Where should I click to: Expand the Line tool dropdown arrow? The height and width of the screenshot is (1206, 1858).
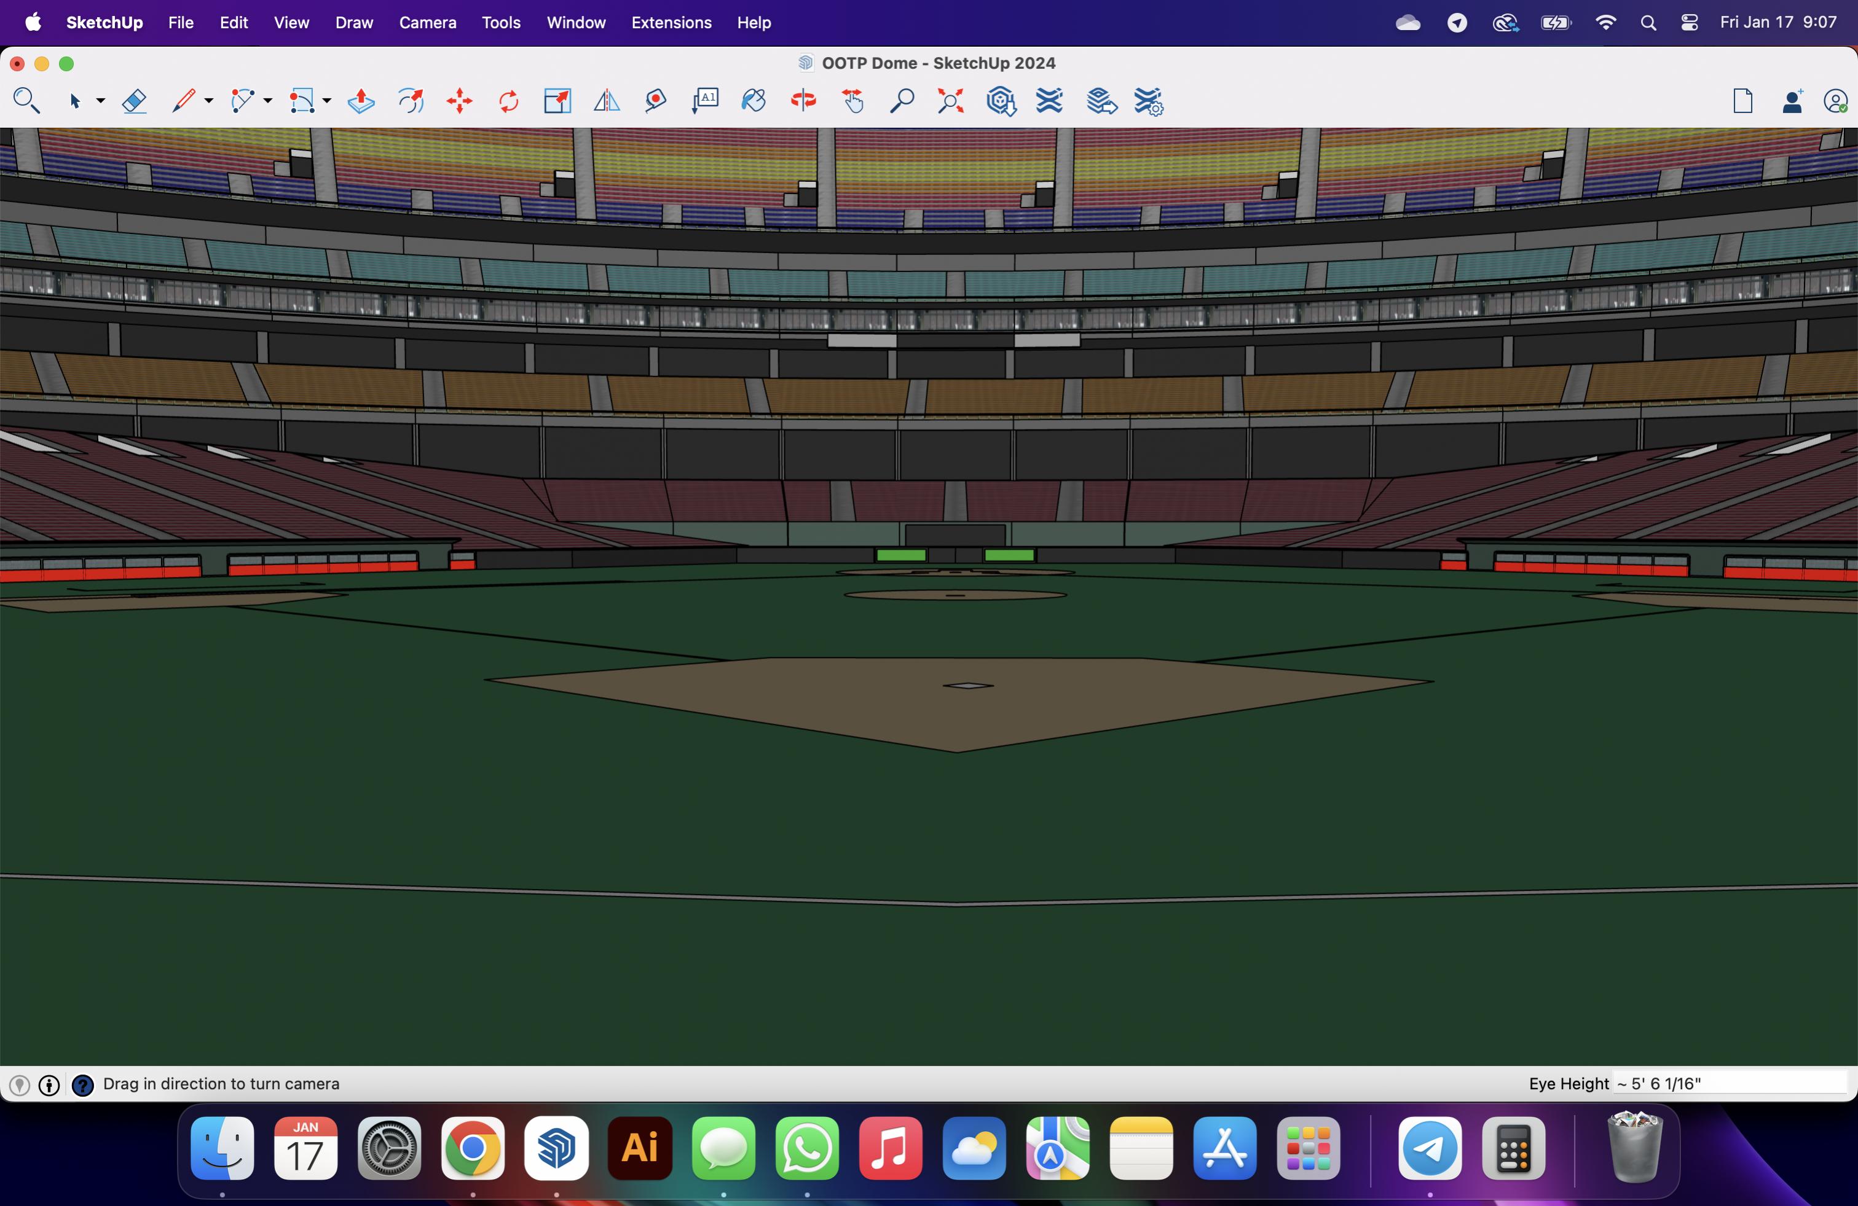[208, 101]
